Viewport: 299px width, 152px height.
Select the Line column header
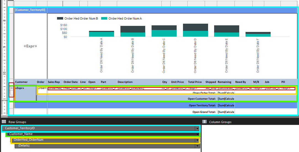[83, 82]
